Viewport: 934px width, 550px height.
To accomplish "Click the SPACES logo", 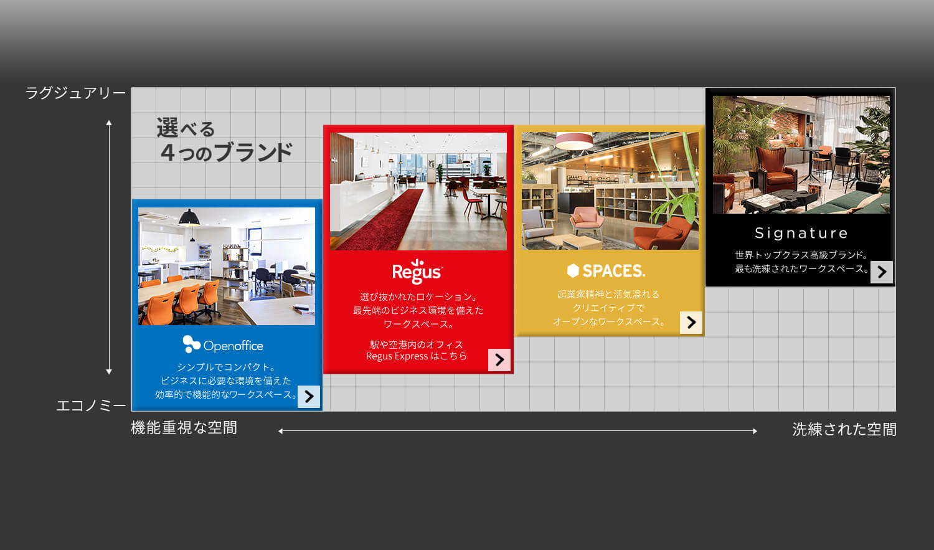I will tap(606, 271).
